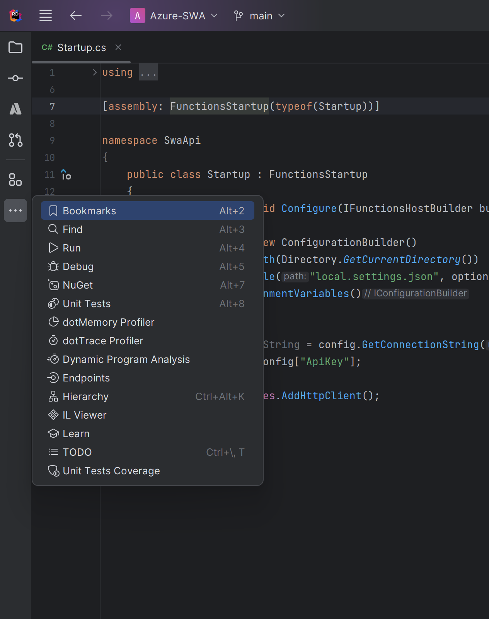This screenshot has width=489, height=619.
Task: Open the Azure tool window
Action: pyautogui.click(x=15, y=109)
